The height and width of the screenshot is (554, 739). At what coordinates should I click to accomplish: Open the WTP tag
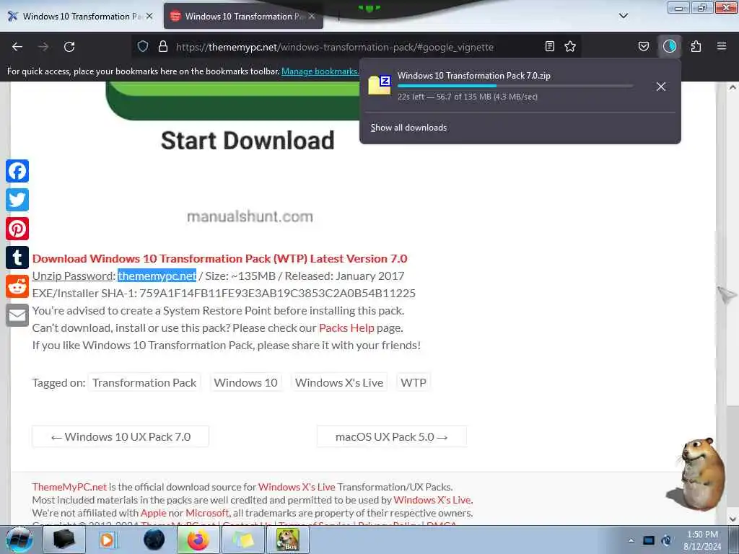coord(414,382)
